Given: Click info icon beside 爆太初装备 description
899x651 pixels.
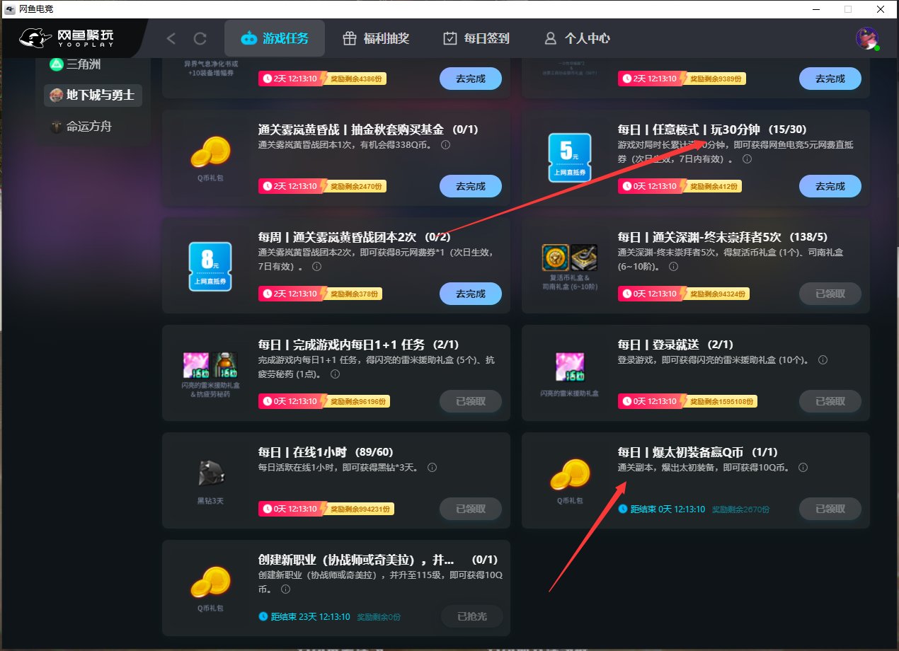Looking at the screenshot, I should click(x=803, y=468).
